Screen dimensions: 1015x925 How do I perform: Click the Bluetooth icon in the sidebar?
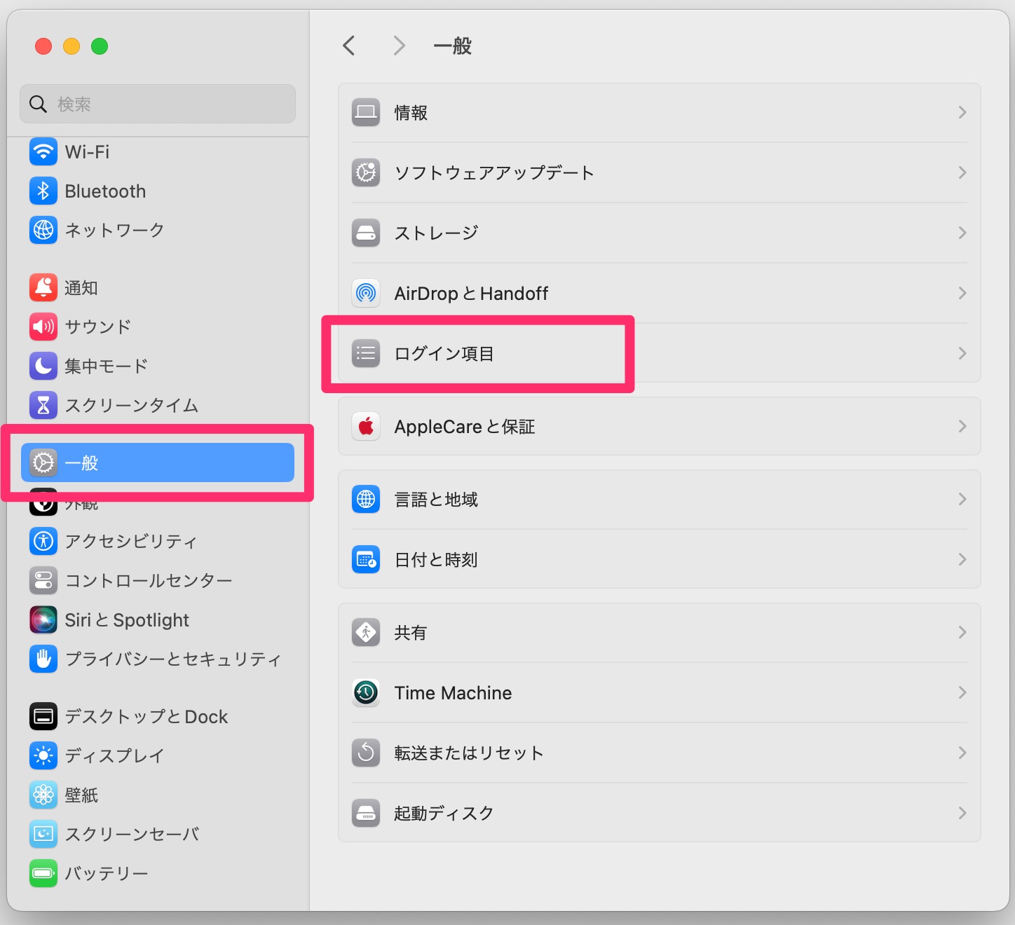43,191
